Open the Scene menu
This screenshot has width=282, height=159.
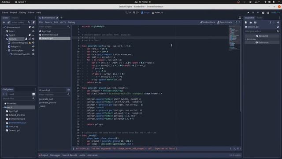click(5, 13)
